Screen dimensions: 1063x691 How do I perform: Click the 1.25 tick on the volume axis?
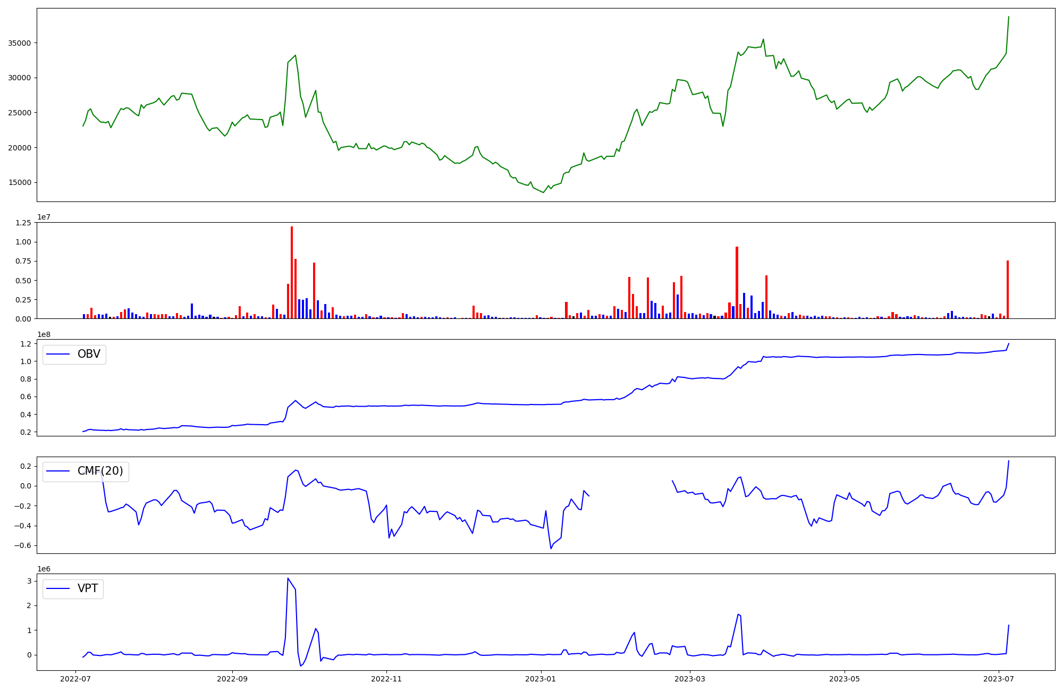(23, 223)
